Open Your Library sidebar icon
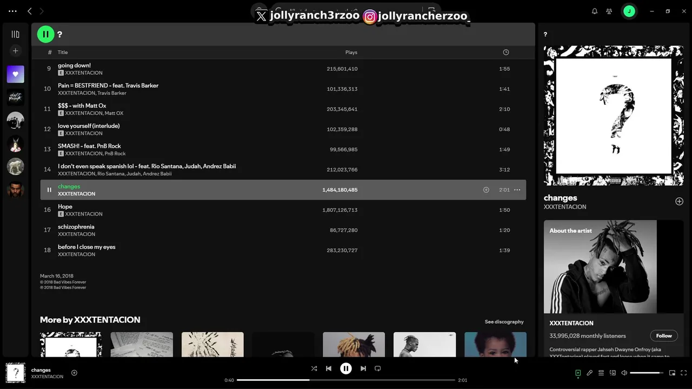This screenshot has height=389, width=692. click(x=15, y=34)
